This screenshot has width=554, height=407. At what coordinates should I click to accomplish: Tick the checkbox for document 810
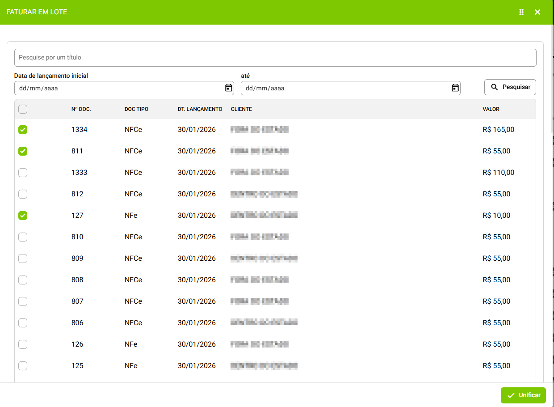pos(23,237)
